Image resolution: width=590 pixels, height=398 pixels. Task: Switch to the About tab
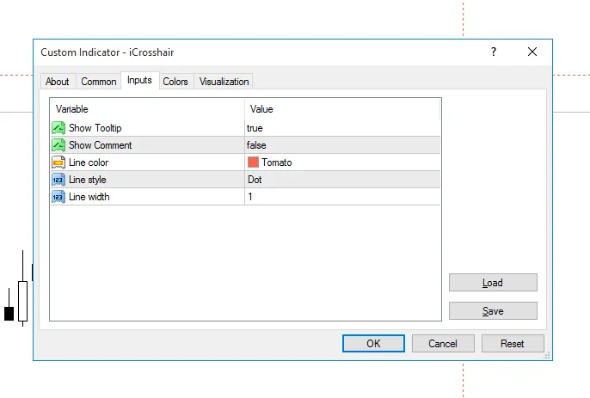coord(58,82)
